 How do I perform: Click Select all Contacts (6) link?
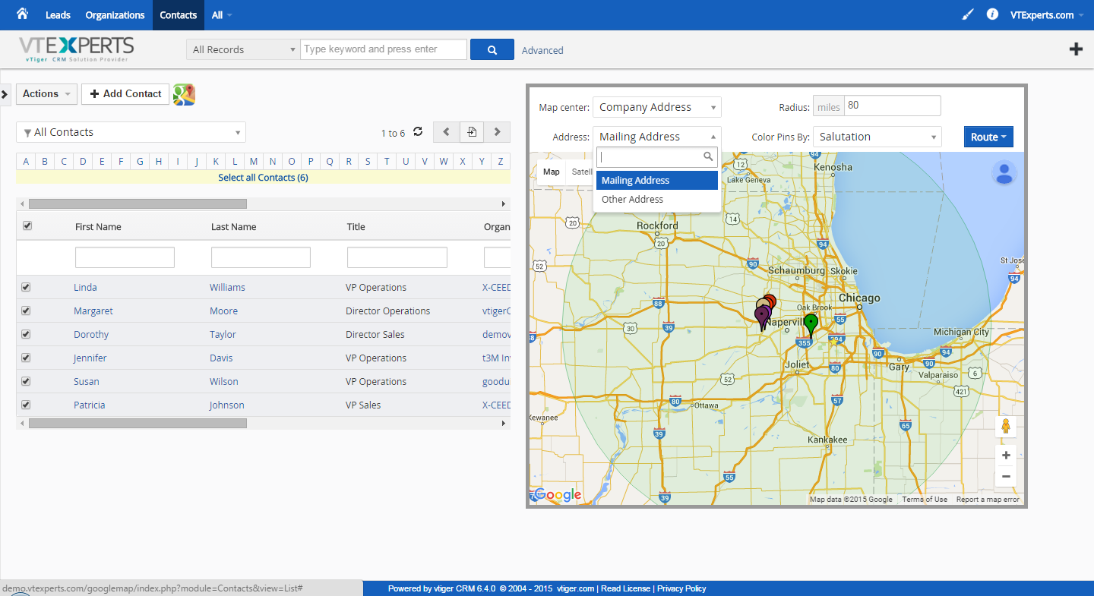(x=263, y=177)
